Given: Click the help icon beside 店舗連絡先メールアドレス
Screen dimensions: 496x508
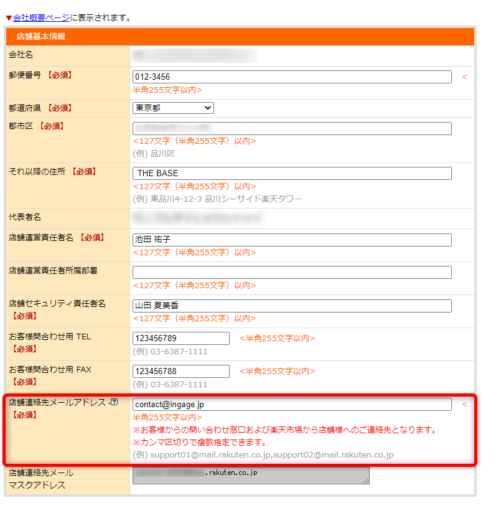Looking at the screenshot, I should point(113,403).
